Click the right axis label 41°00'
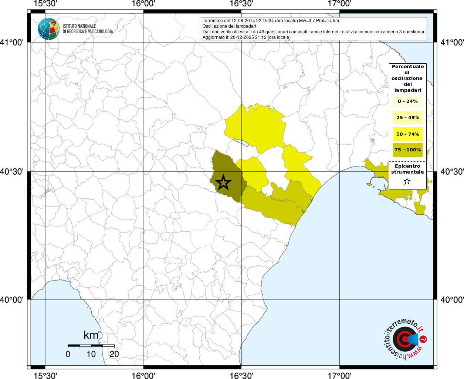 pyautogui.click(x=452, y=42)
